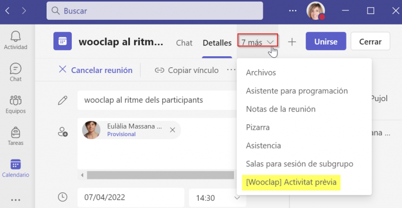Select [Wooclap] Activitat prèvia menu entry
Screen dimensions: 402x208
click(x=291, y=182)
